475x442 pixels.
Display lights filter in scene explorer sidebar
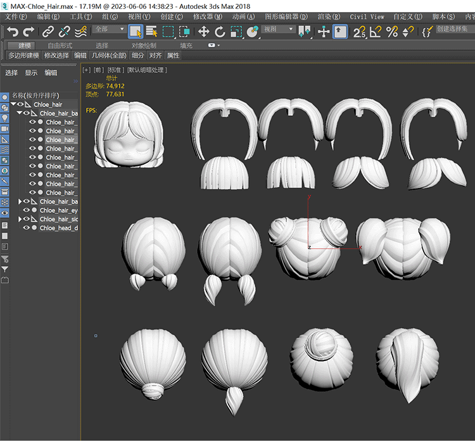(5, 118)
